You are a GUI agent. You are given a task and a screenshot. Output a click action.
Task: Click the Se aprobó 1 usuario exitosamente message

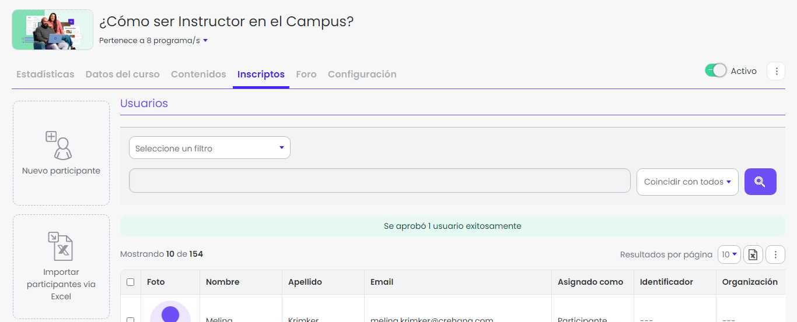(x=453, y=226)
